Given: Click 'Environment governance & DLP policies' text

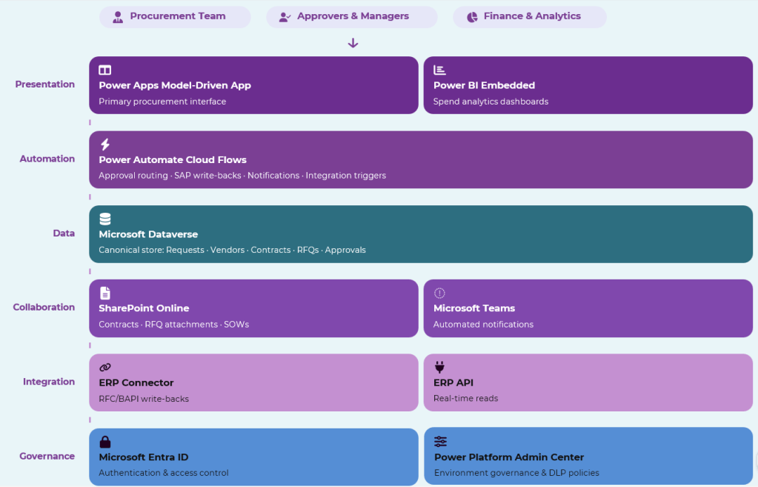Looking at the screenshot, I should point(516,473).
